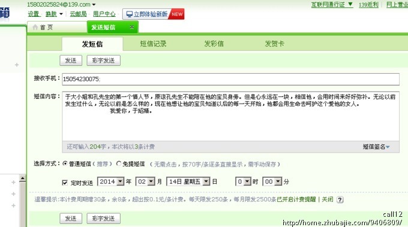
Task: Go to 用户中心 user center
Action: pos(104,14)
